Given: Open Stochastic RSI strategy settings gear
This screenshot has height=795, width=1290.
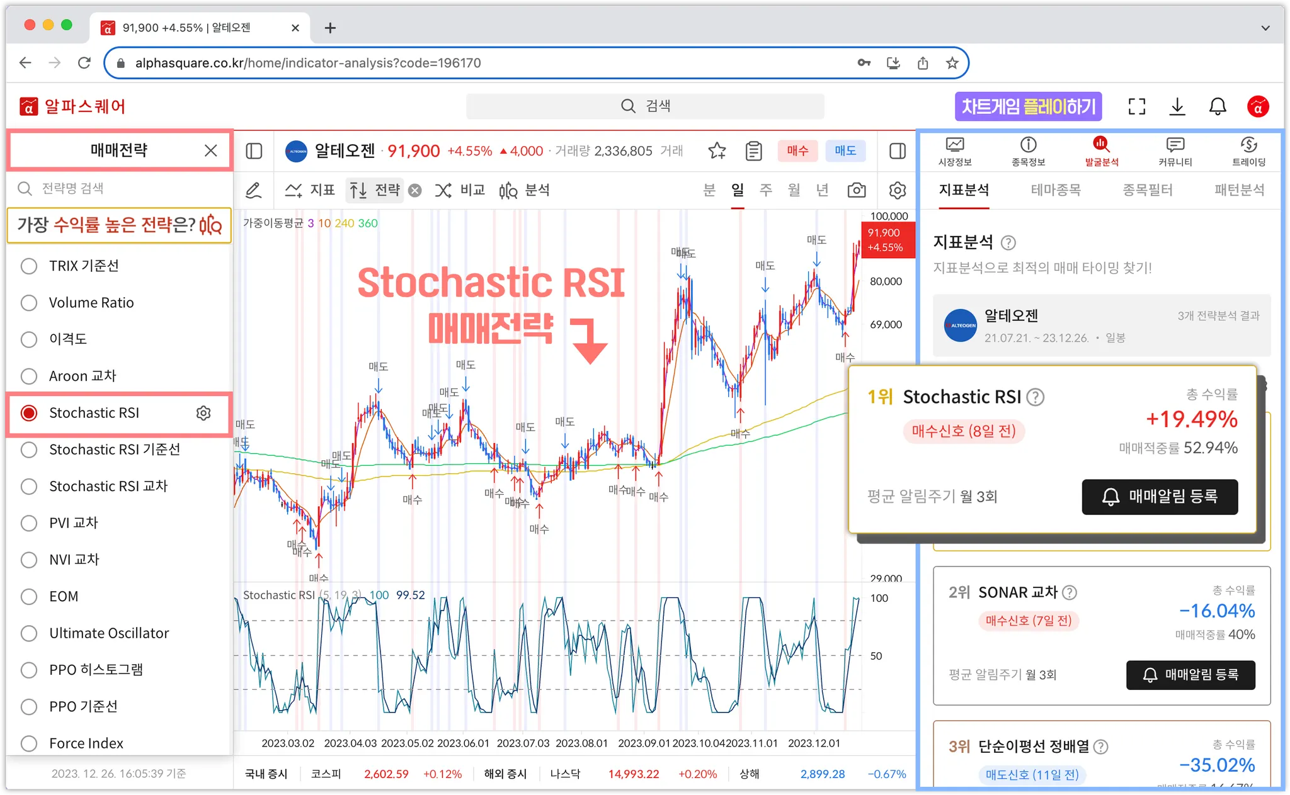Looking at the screenshot, I should [203, 413].
